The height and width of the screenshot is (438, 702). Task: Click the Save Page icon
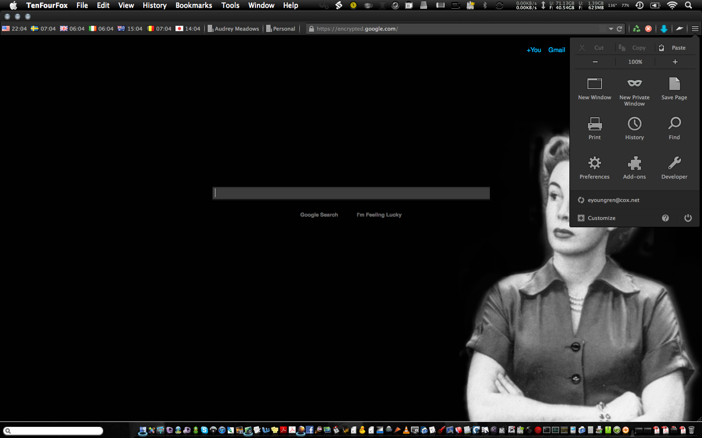674,84
